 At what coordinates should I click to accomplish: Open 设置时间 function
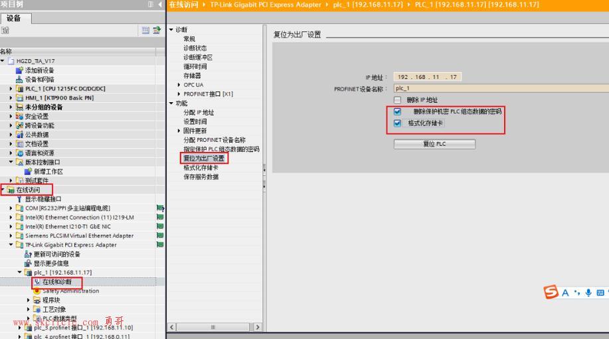click(x=195, y=121)
